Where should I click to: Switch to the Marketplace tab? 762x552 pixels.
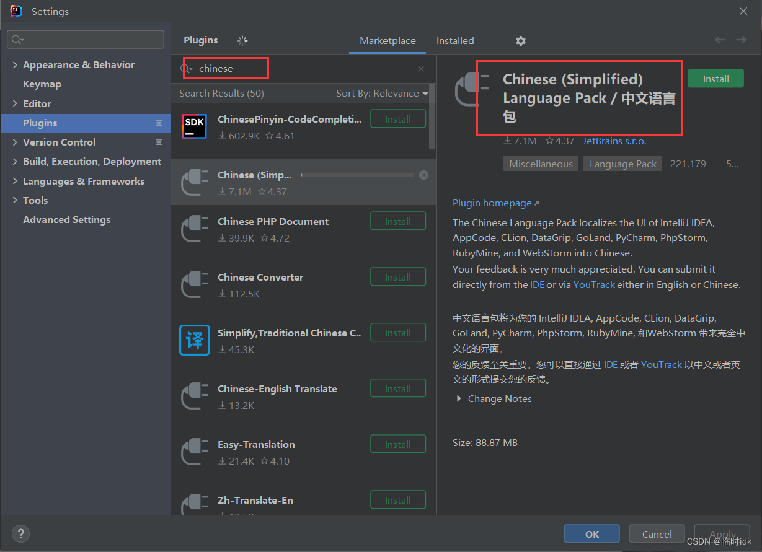388,41
